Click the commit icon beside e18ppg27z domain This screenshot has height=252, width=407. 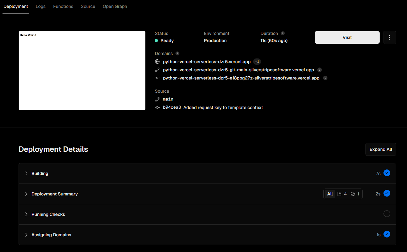157,78
